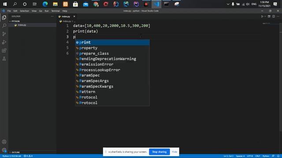Run Python file with play button
The height and width of the screenshot is (158, 282).
(x=262, y=16)
